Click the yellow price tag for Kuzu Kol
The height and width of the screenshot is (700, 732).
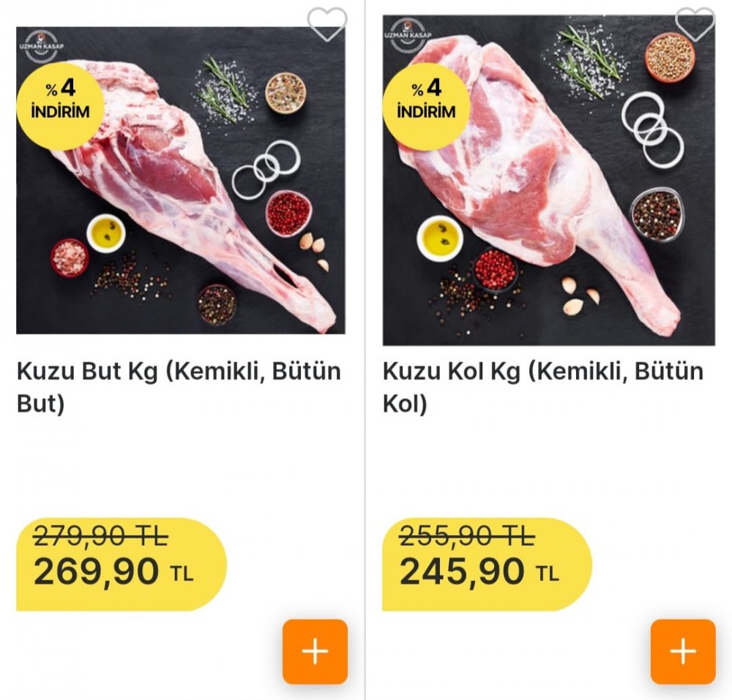[487, 564]
